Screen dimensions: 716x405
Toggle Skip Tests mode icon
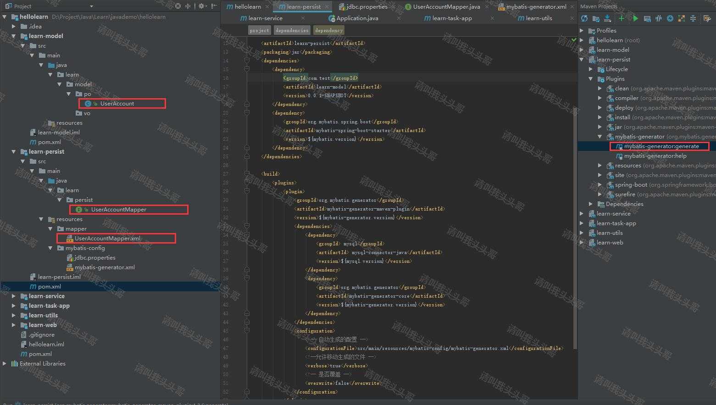point(670,18)
